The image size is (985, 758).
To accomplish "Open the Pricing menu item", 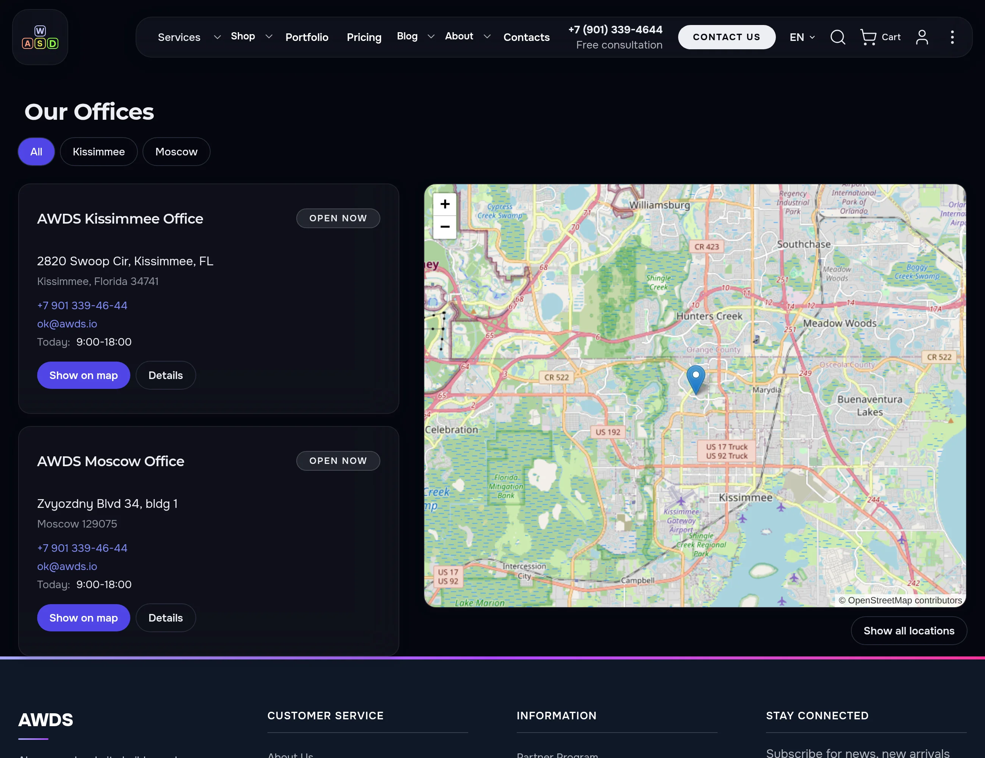I will pyautogui.click(x=364, y=37).
